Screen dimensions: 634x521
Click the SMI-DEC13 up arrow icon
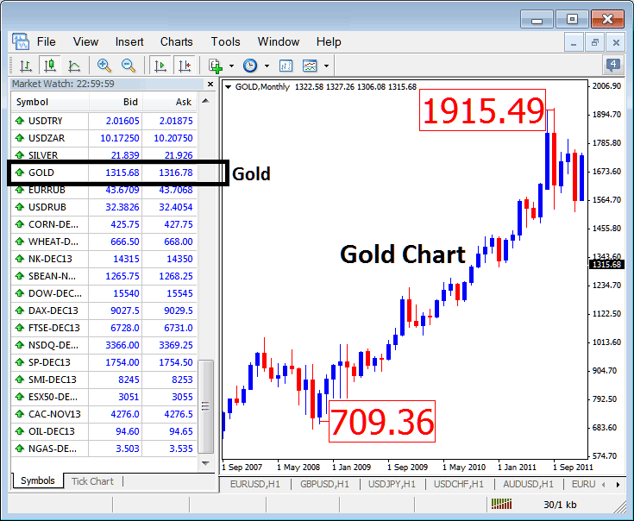click(x=19, y=380)
